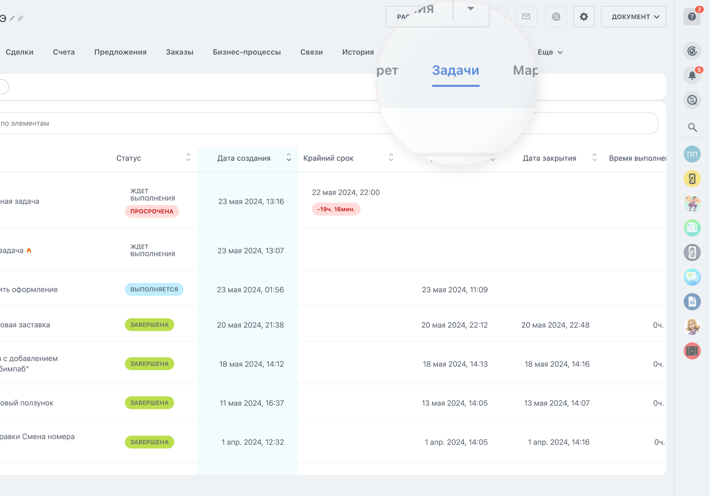Sort by Крайний срок column arrows

pos(391,157)
